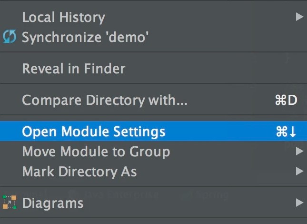
Task: Click the ⌘D shortcut hint
Action: pos(286,101)
